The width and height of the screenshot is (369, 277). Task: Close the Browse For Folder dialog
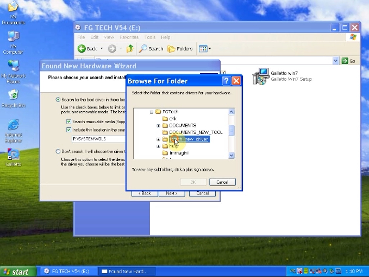point(236,81)
